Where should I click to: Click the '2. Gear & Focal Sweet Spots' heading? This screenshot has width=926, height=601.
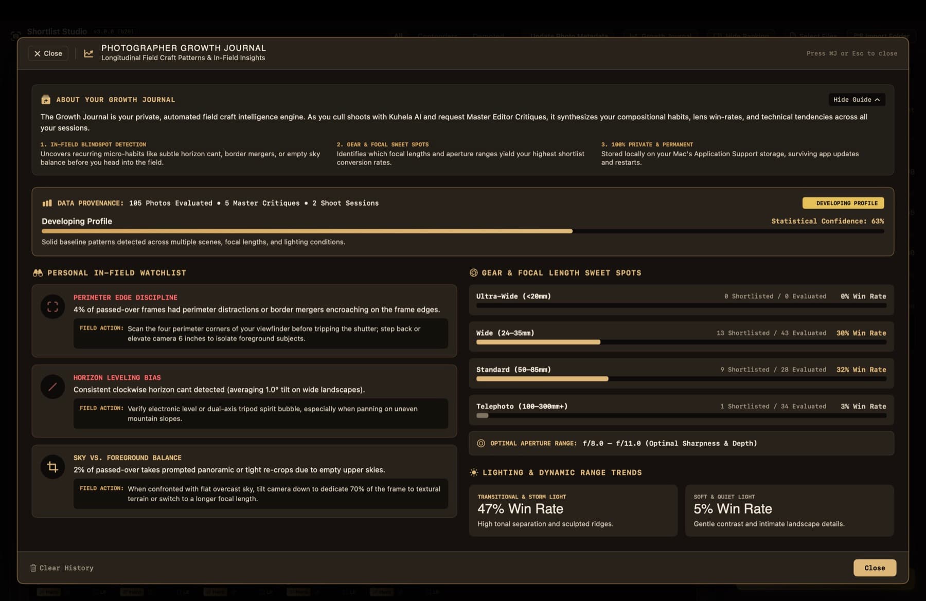[382, 144]
